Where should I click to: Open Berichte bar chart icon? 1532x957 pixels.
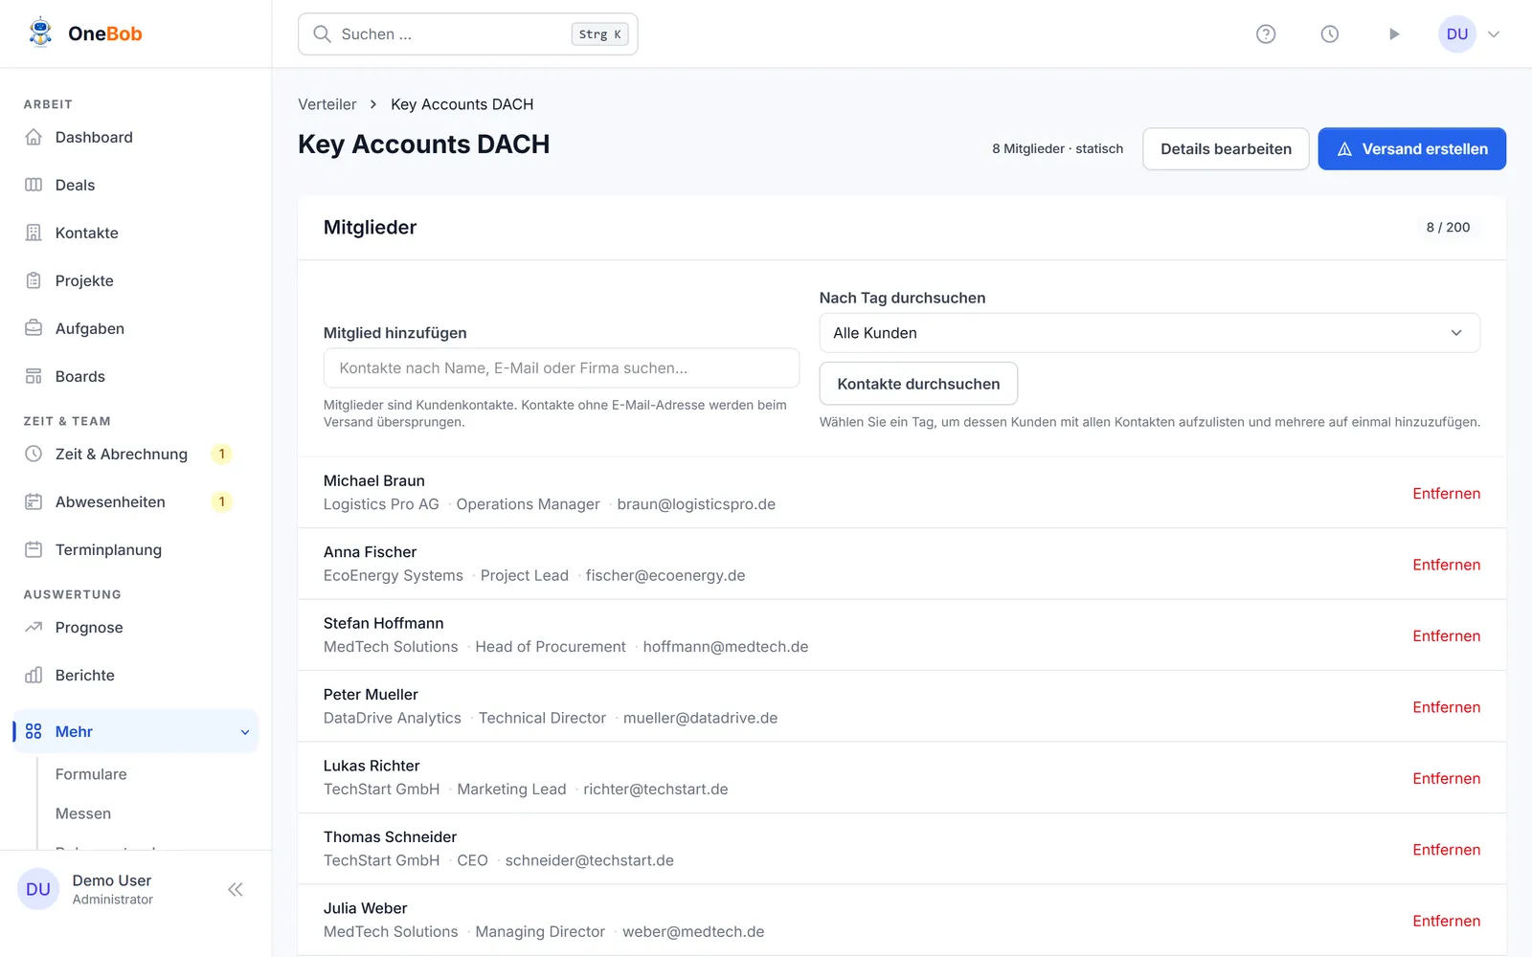[x=34, y=675]
